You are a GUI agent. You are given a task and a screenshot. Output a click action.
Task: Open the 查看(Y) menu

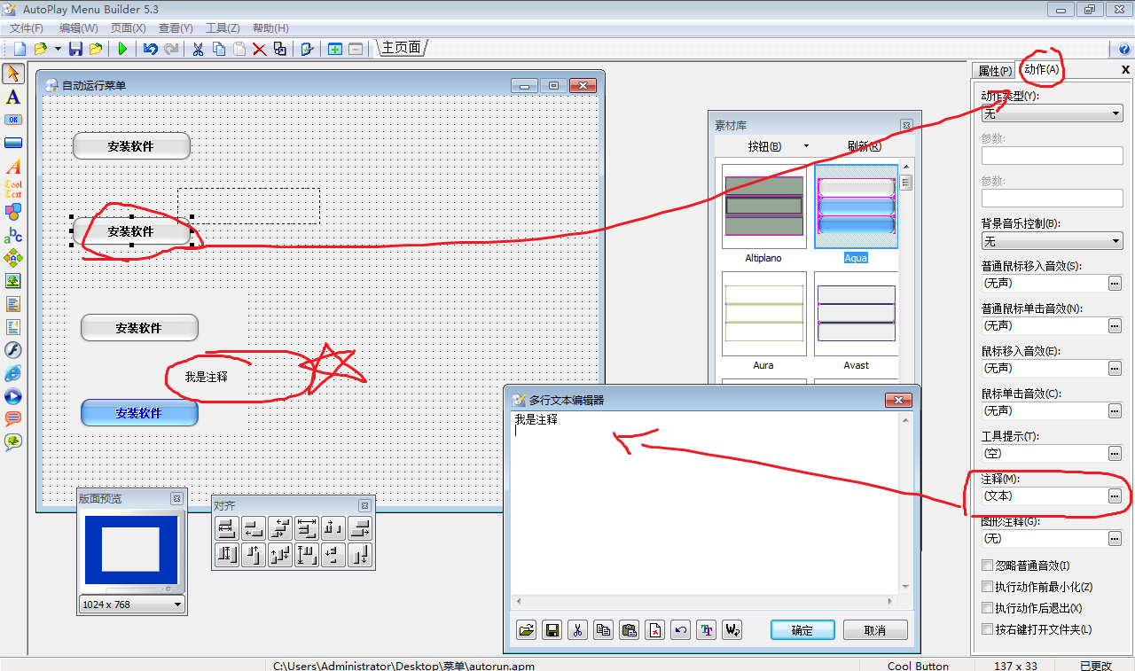[176, 28]
